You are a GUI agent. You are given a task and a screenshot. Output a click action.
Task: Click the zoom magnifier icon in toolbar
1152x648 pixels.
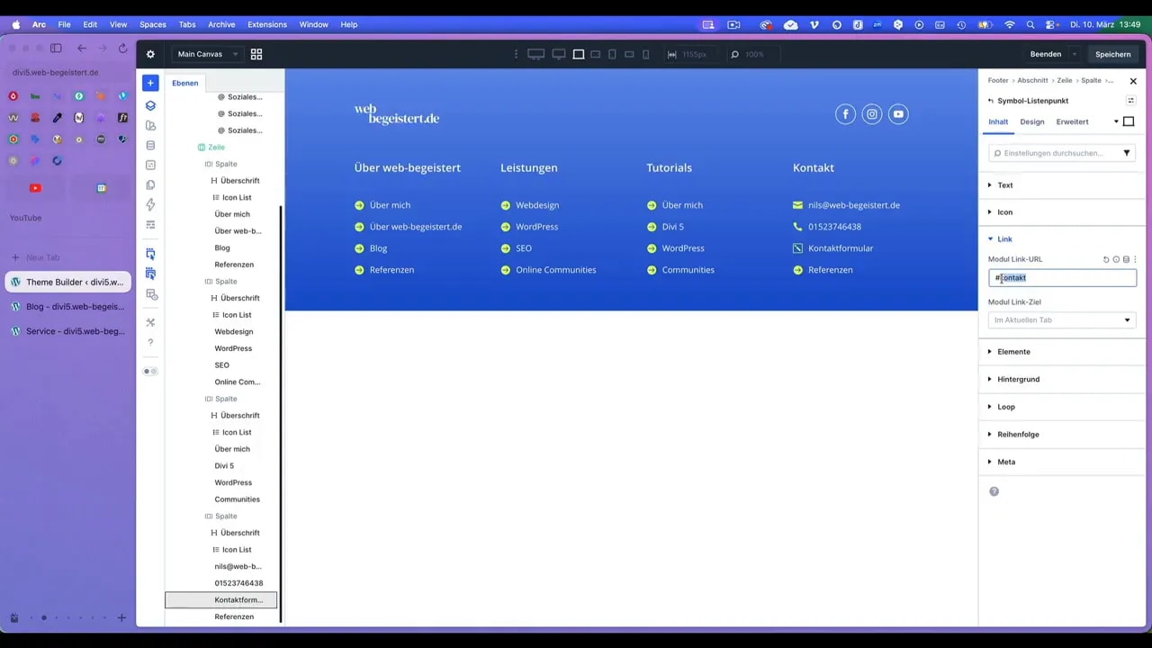[734, 54]
